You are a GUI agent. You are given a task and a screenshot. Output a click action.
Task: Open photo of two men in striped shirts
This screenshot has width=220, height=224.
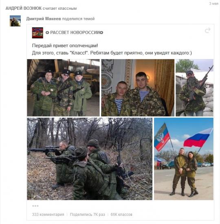(138, 88)
